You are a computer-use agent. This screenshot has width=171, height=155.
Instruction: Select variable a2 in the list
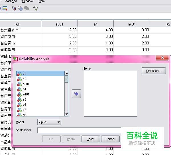tap(40, 79)
